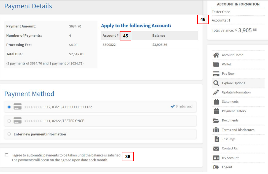The height and width of the screenshot is (174, 268).
Task: Open Terms and Disclosures menu item
Action: coord(238,130)
